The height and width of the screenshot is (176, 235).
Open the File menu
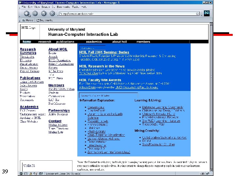coord(23,7)
